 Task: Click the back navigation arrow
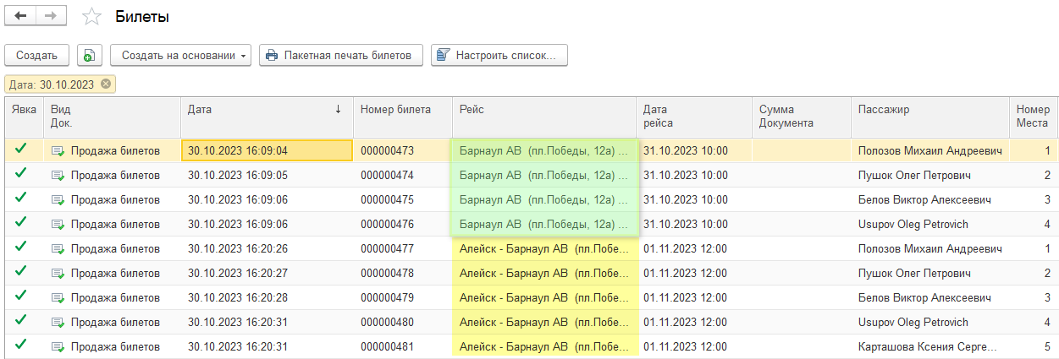point(21,16)
